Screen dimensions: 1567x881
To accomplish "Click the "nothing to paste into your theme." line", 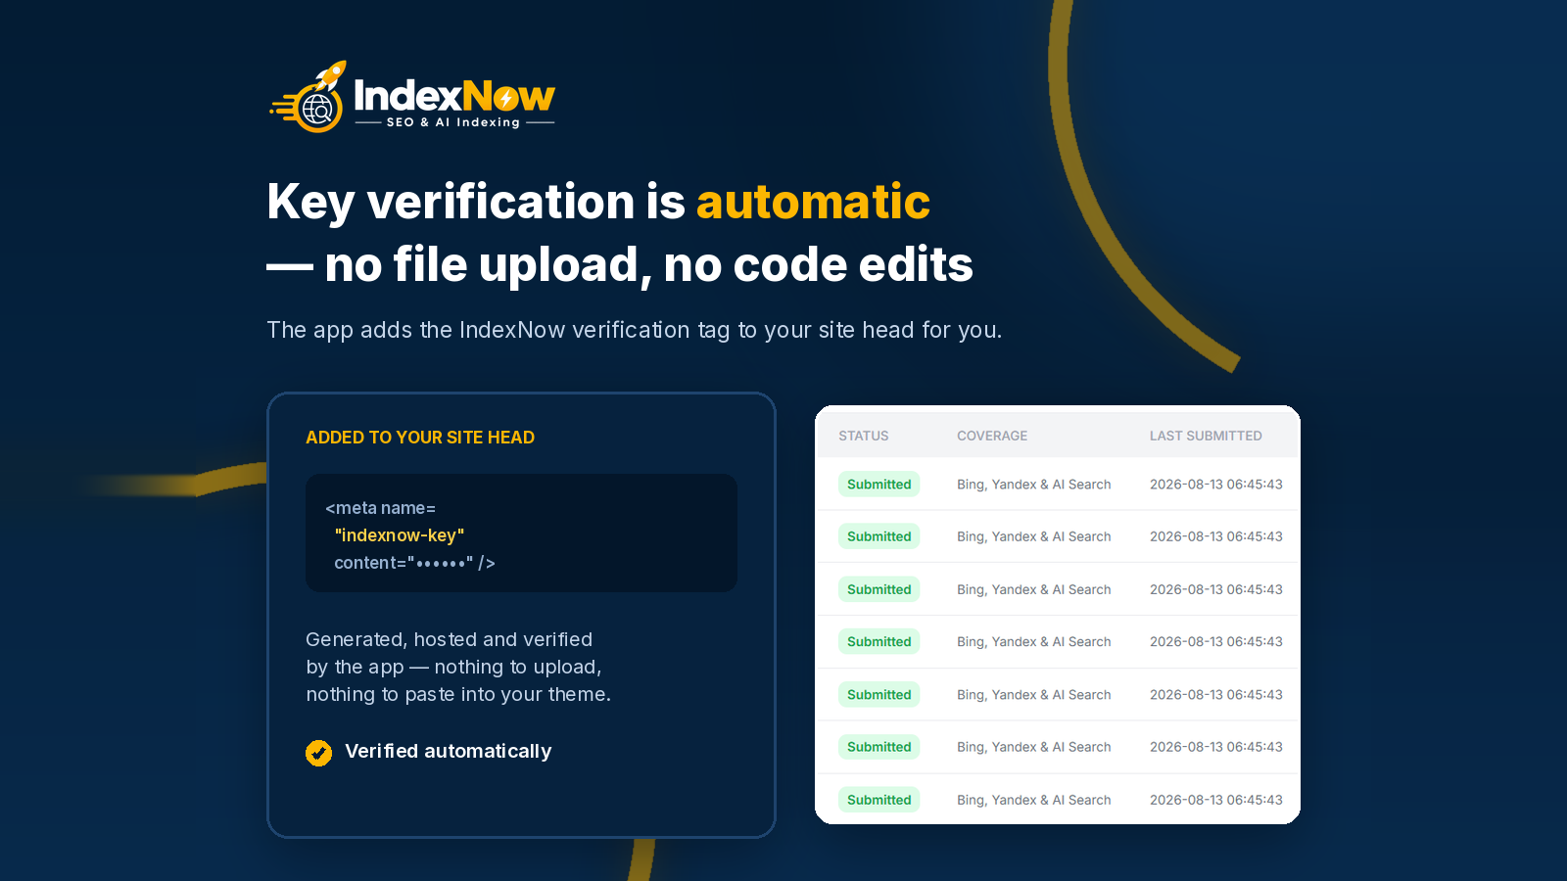I will point(458,694).
